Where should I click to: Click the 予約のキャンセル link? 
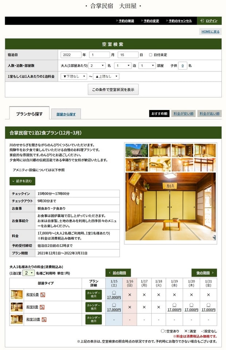(180, 21)
